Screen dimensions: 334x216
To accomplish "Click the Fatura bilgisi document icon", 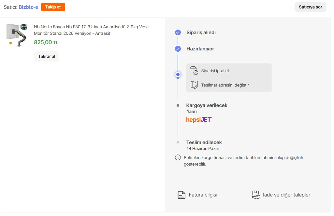I will click(x=182, y=195).
